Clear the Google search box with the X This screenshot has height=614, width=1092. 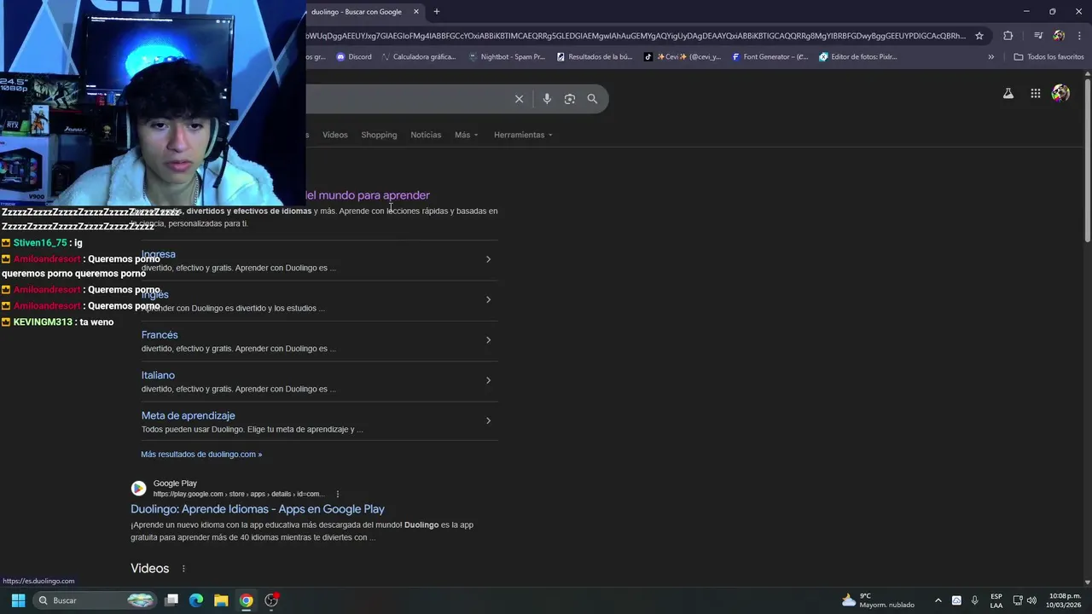(x=519, y=99)
